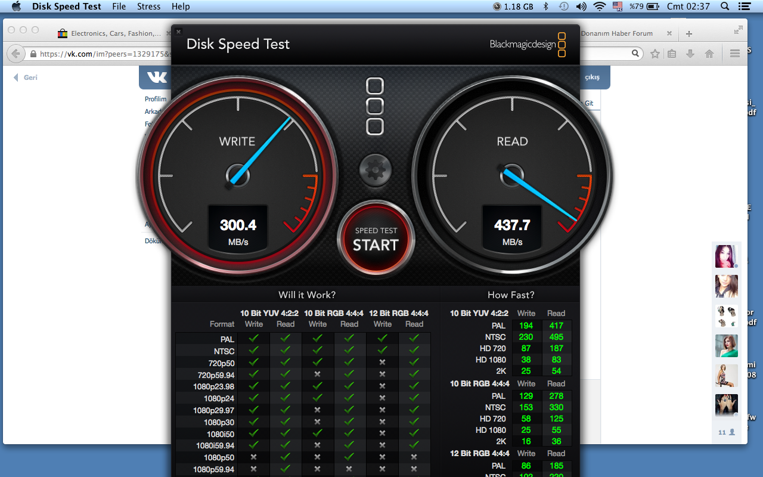
Task: Click the 10 Bit YUV NTSC read value 495
Action: [556, 337]
